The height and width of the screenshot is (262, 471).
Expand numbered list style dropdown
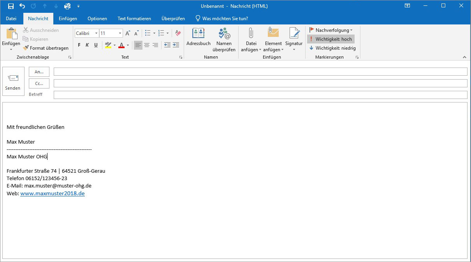167,33
